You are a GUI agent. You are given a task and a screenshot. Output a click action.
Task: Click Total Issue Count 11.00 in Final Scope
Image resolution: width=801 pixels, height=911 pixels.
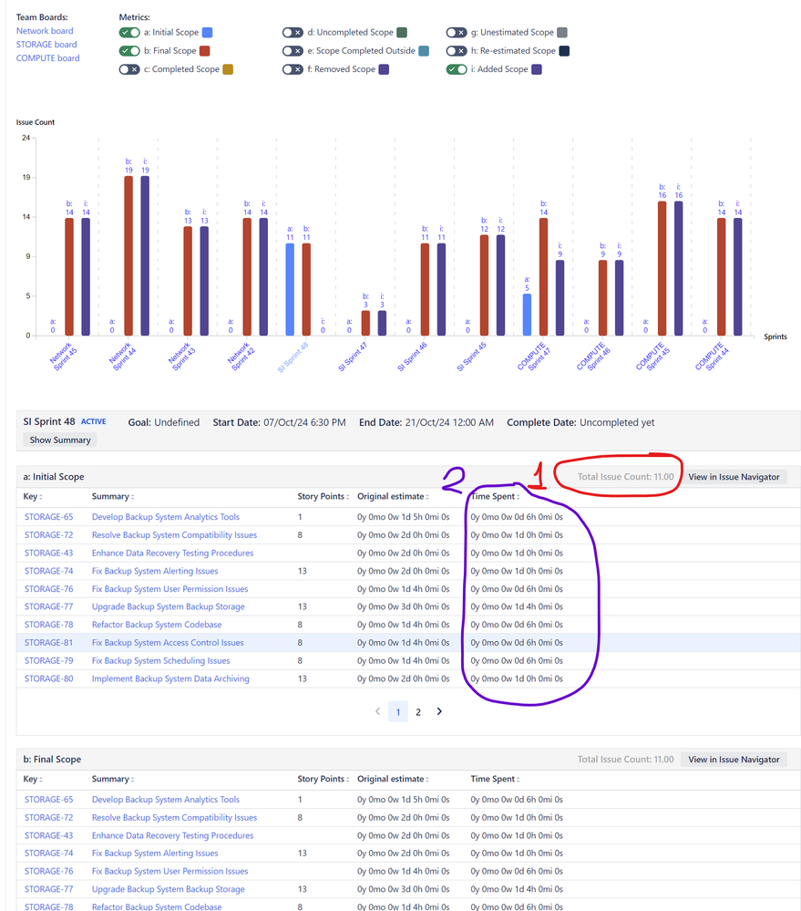tap(626, 760)
